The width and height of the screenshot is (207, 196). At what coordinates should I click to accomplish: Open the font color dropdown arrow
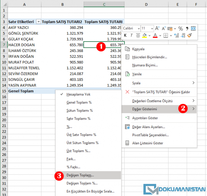[x=160, y=36]
